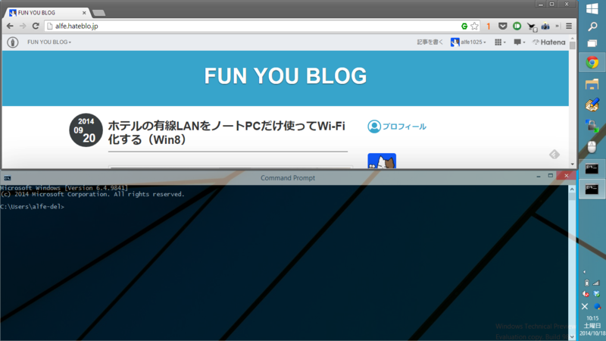Open File Explorer from the taskbar
The image size is (606, 341).
[x=592, y=84]
